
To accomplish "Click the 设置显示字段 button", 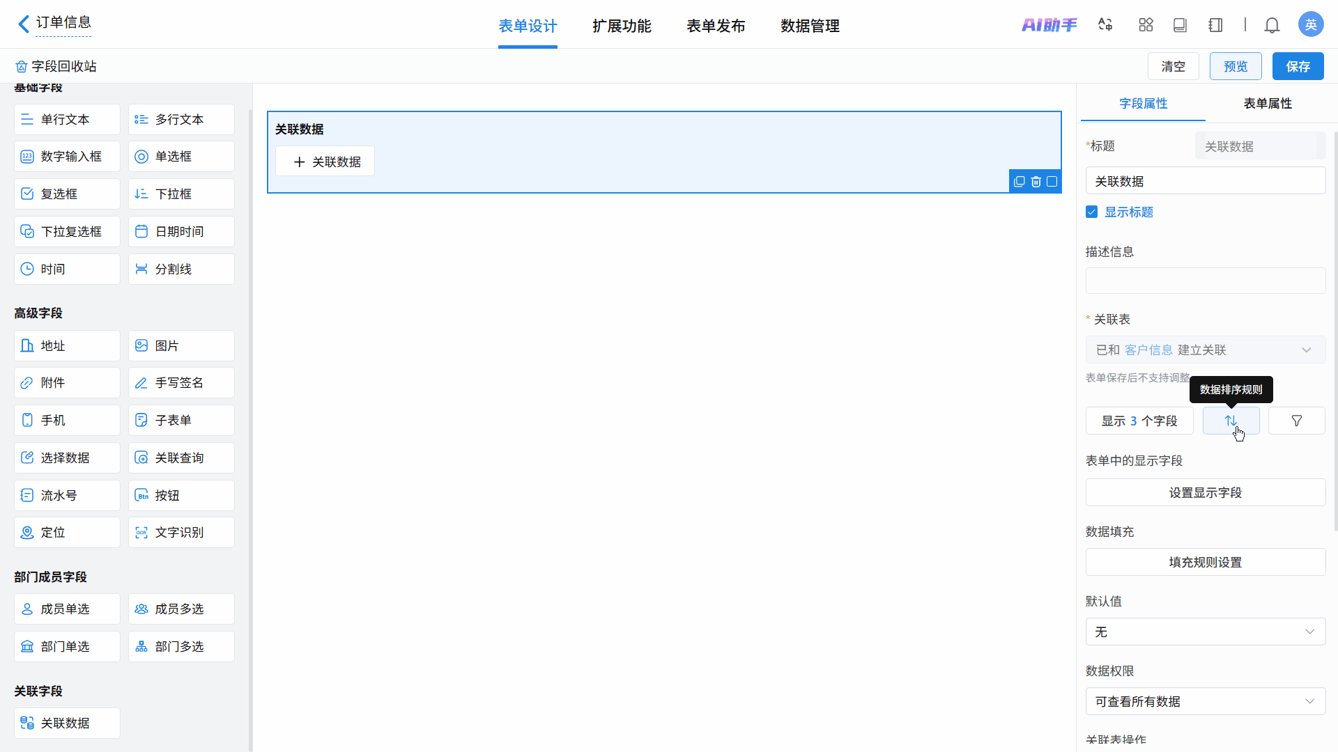I will coord(1205,492).
